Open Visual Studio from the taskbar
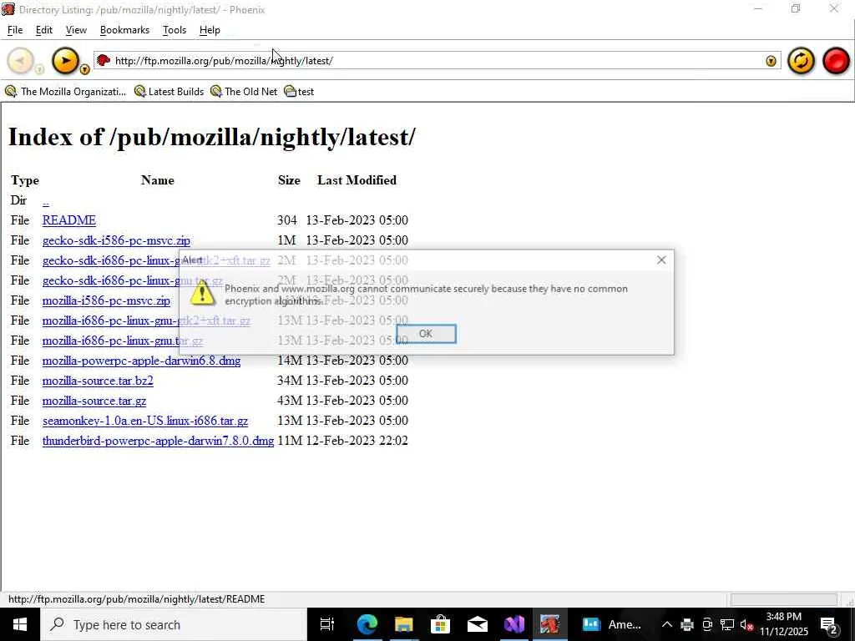Image resolution: width=855 pixels, height=641 pixels. (514, 624)
